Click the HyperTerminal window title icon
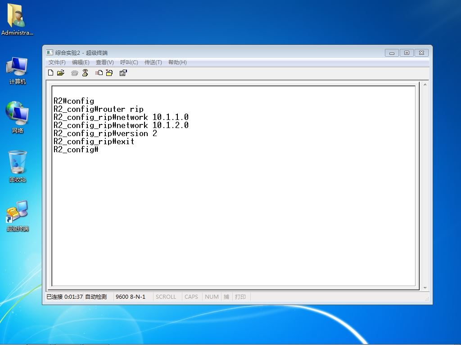The width and height of the screenshot is (461, 345). pos(50,53)
